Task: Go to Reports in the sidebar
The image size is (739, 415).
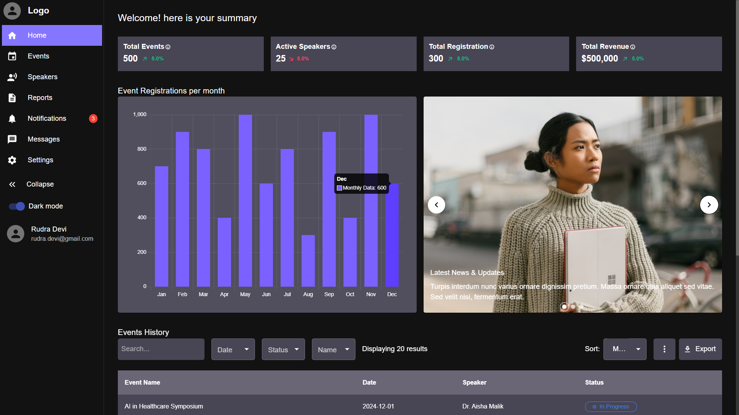Action: pos(40,98)
